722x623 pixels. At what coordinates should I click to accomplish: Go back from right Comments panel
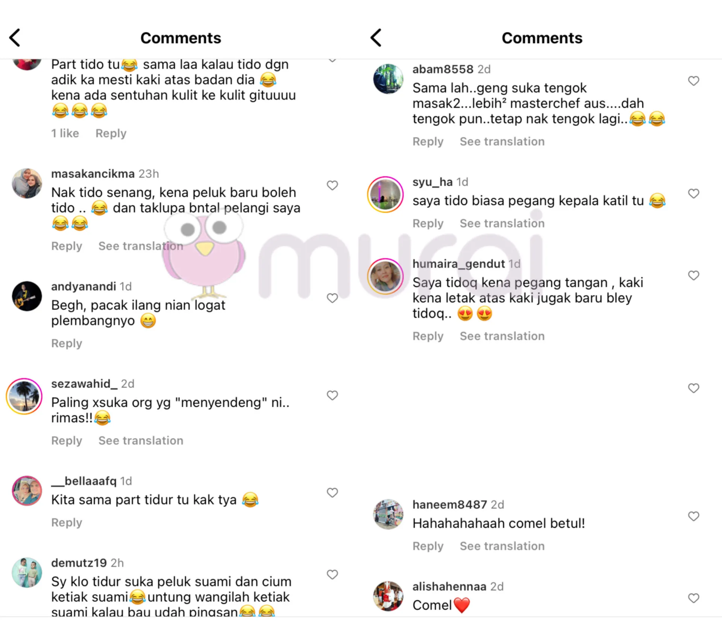[x=376, y=38]
